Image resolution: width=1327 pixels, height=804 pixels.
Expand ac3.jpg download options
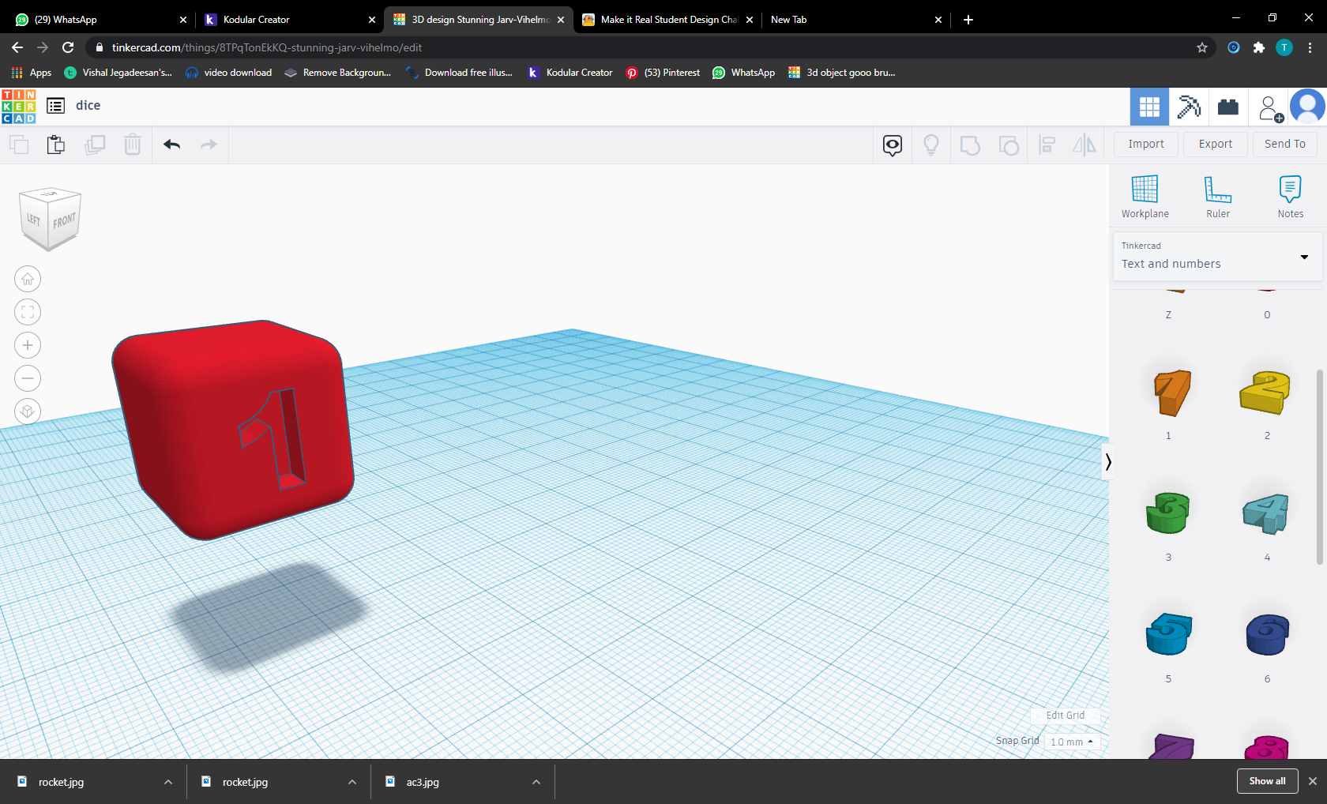point(536,782)
